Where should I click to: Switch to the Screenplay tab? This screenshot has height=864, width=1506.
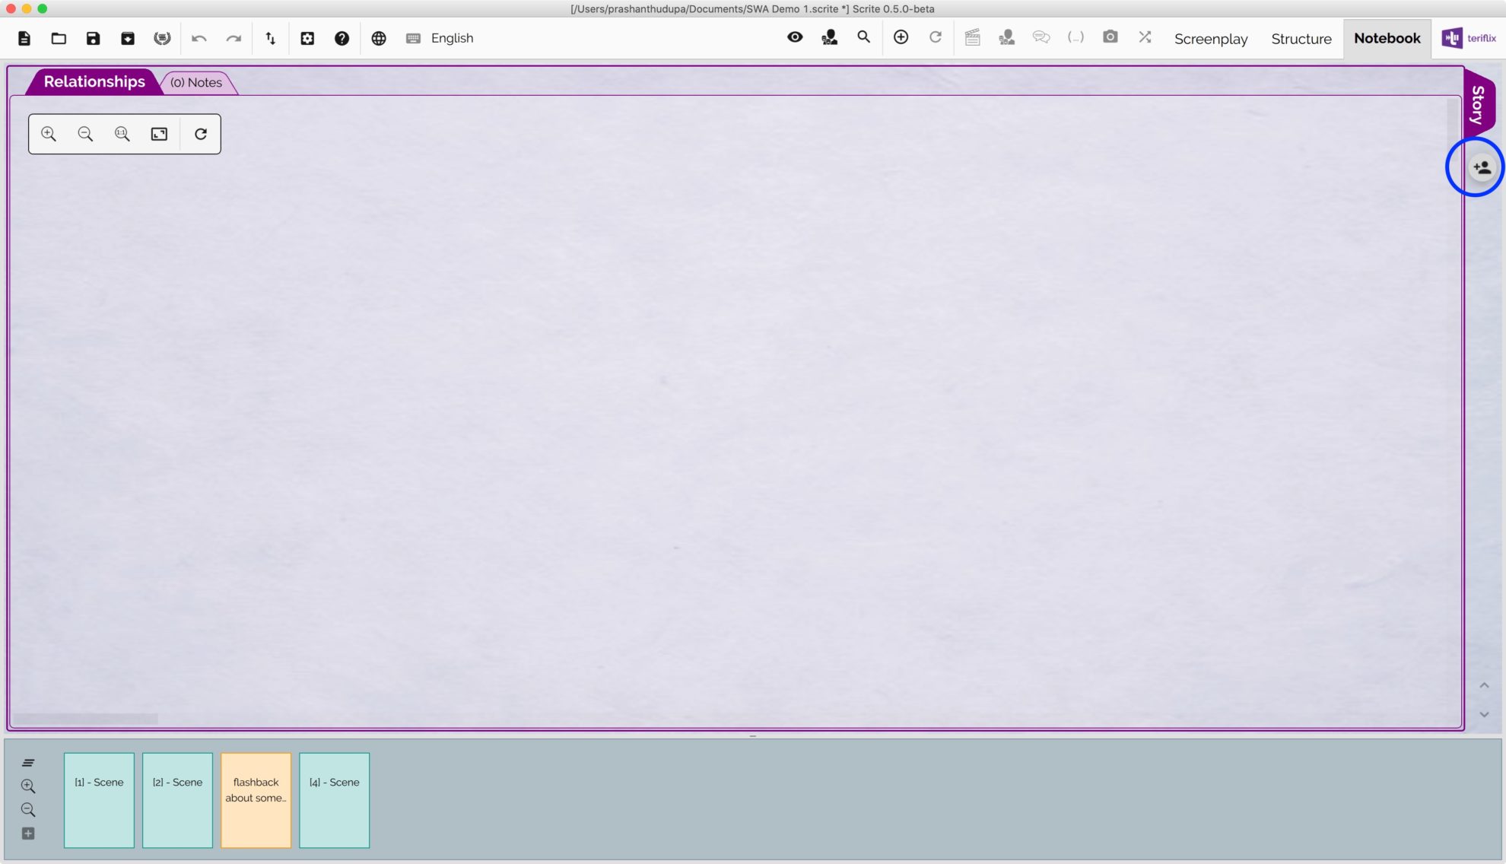[1210, 39]
